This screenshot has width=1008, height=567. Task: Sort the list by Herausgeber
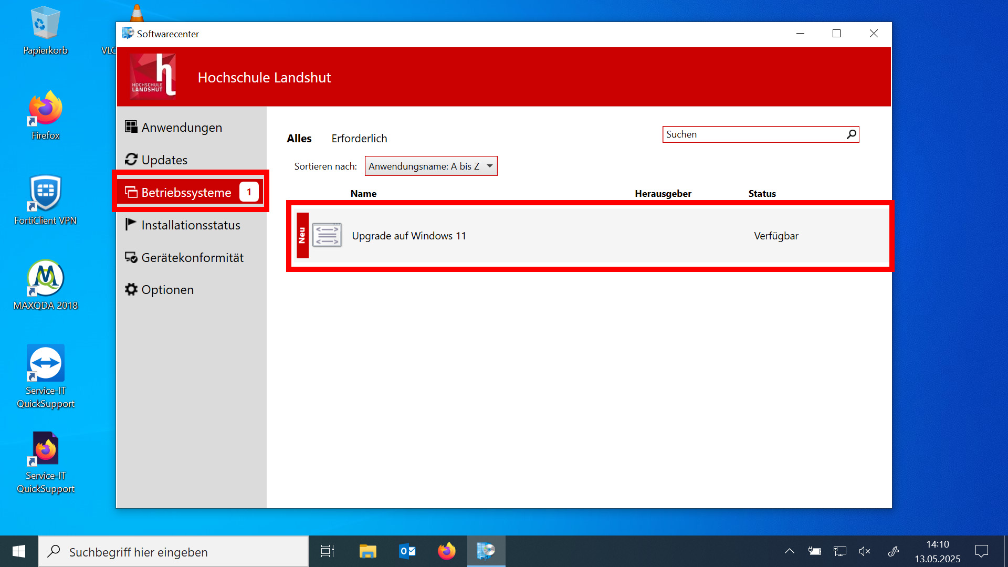(663, 193)
